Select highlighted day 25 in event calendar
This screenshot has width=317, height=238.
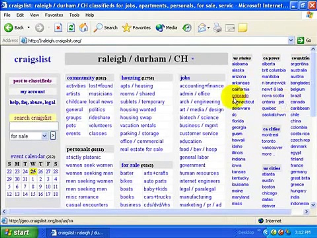[33, 172]
